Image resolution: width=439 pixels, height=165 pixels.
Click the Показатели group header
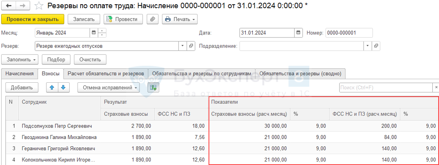[x=323, y=102]
